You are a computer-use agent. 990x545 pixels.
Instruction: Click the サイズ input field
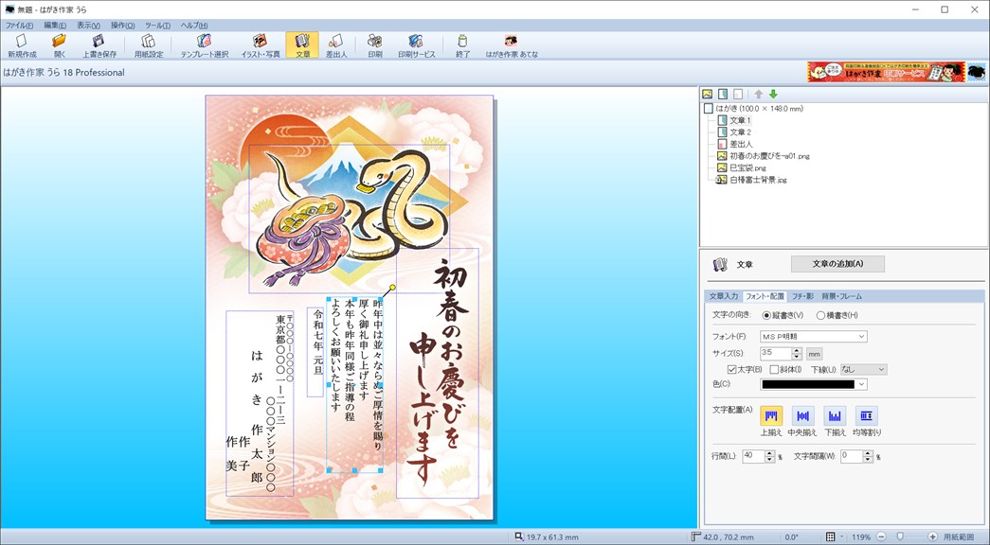(776, 354)
